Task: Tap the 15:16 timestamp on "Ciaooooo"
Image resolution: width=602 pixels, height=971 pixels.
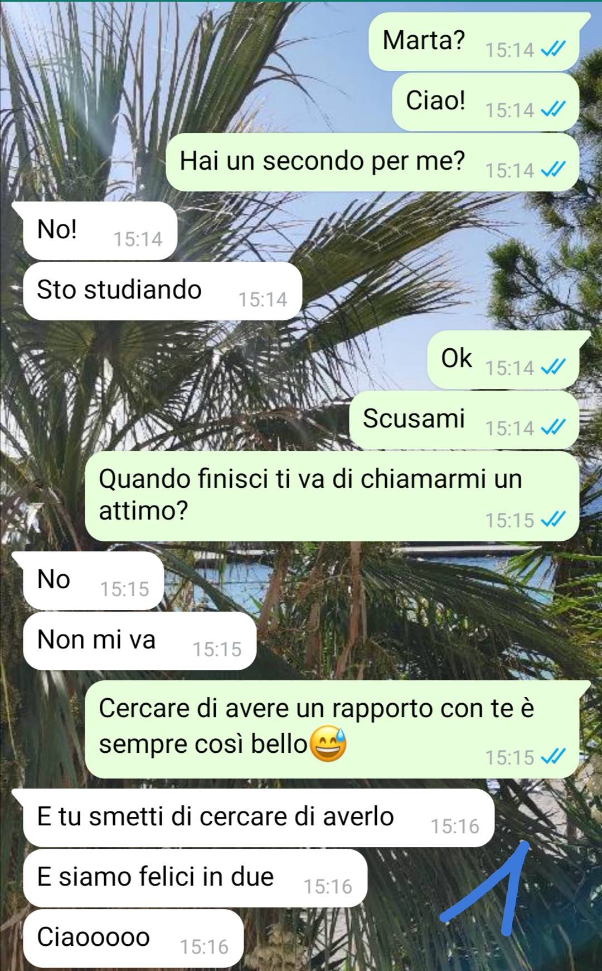Action: point(204,946)
